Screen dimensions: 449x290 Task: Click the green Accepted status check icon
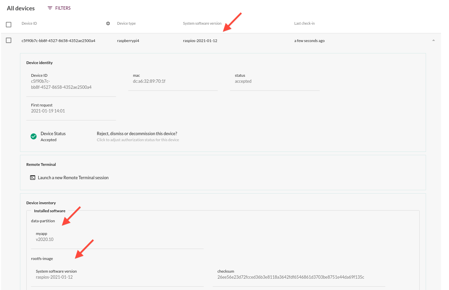[33, 136]
